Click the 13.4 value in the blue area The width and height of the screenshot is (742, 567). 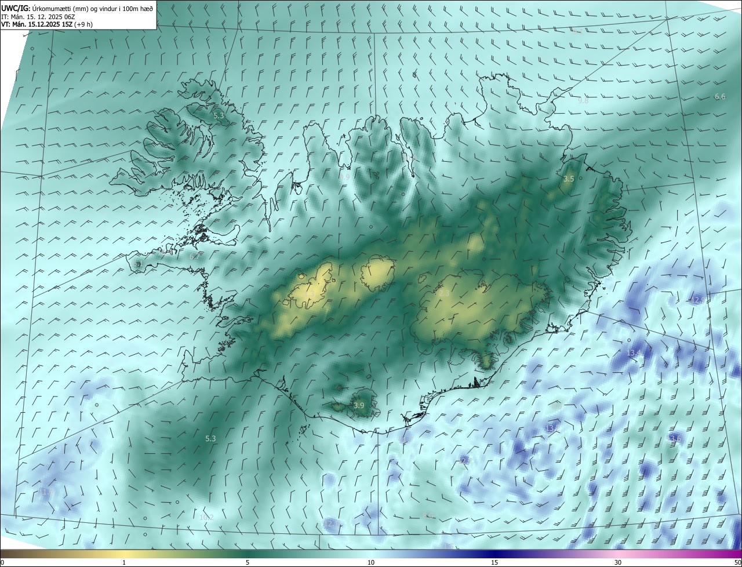634,353
